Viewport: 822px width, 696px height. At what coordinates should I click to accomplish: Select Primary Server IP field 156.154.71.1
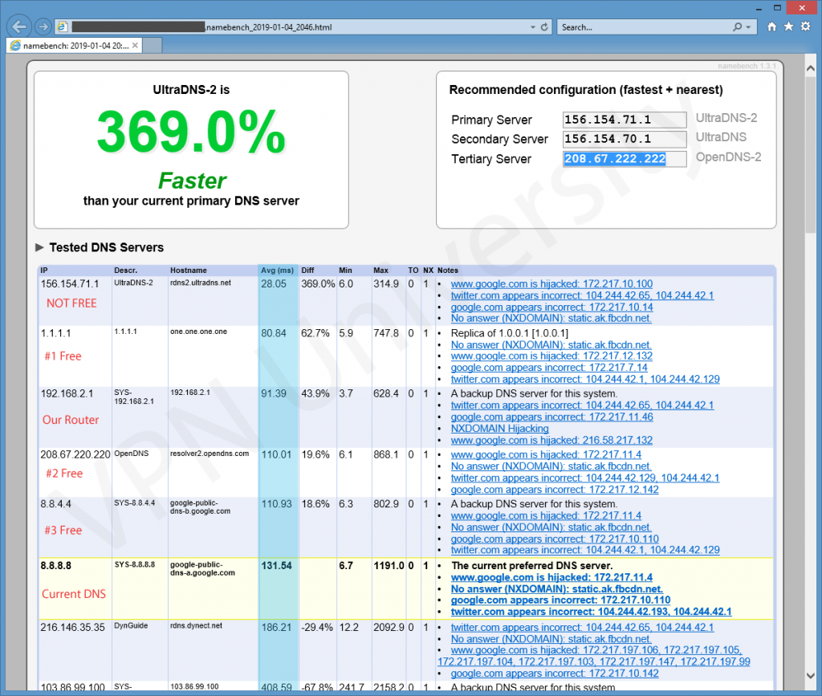coord(625,120)
